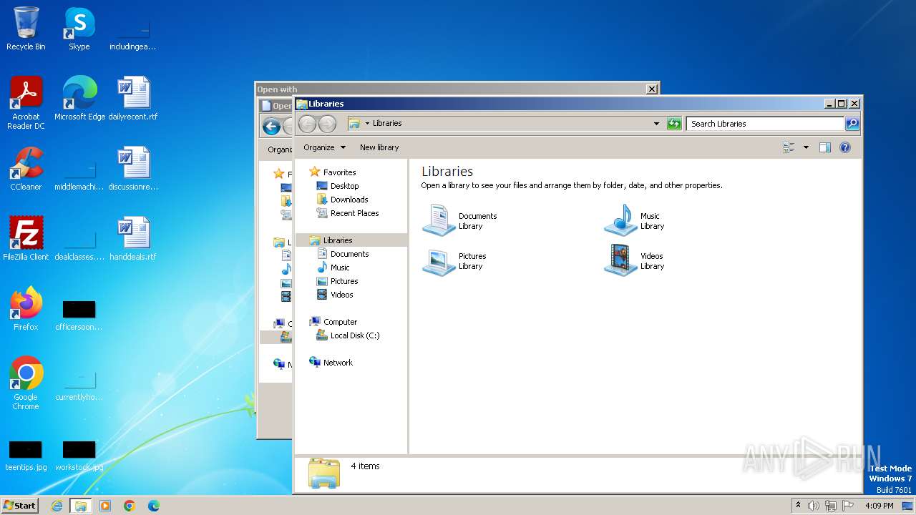Viewport: 916px width, 515px height.
Task: Open the Videos library icon
Action: tap(620, 260)
